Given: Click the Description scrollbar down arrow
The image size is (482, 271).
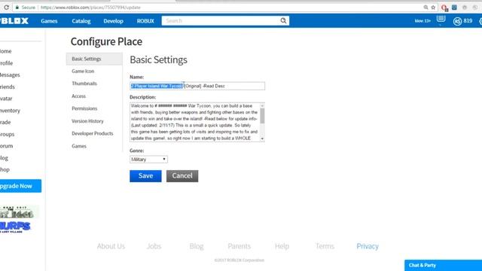Looking at the screenshot, I should [262, 139].
